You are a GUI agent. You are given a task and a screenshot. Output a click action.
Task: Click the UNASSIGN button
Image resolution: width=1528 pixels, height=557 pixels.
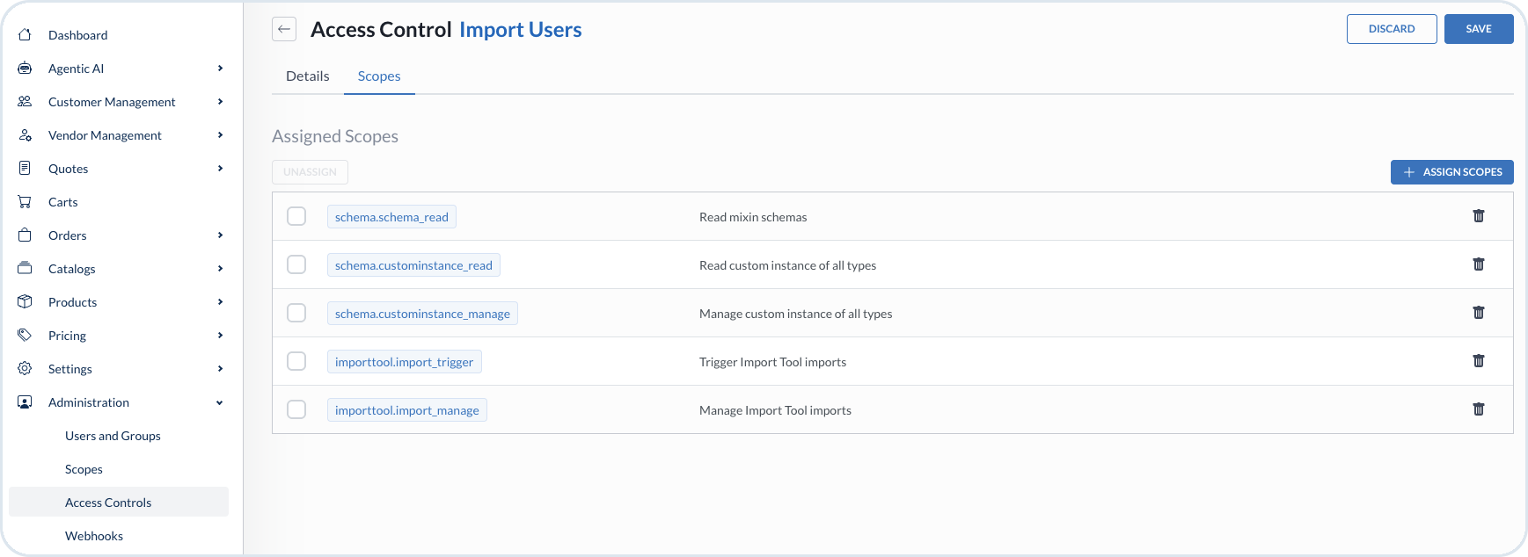(310, 172)
